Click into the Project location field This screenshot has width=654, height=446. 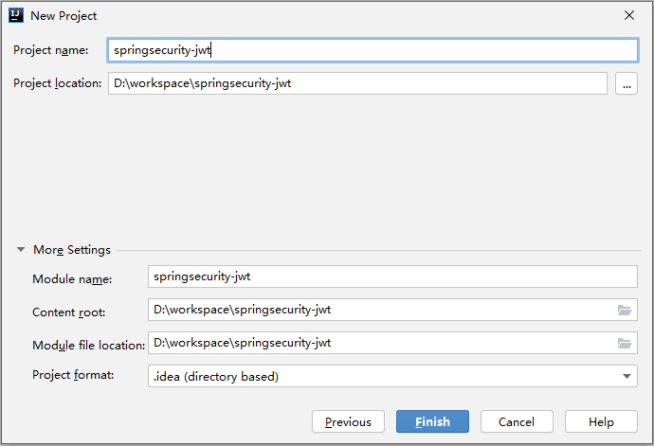(x=357, y=83)
